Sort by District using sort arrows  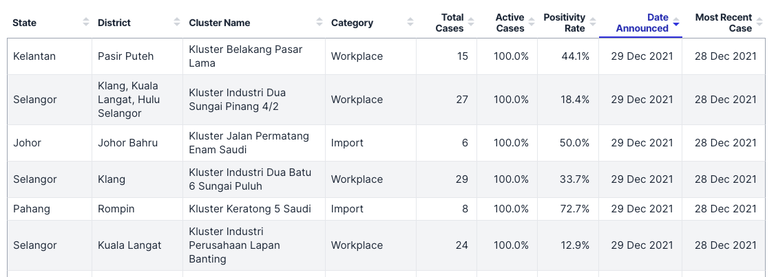[177, 22]
